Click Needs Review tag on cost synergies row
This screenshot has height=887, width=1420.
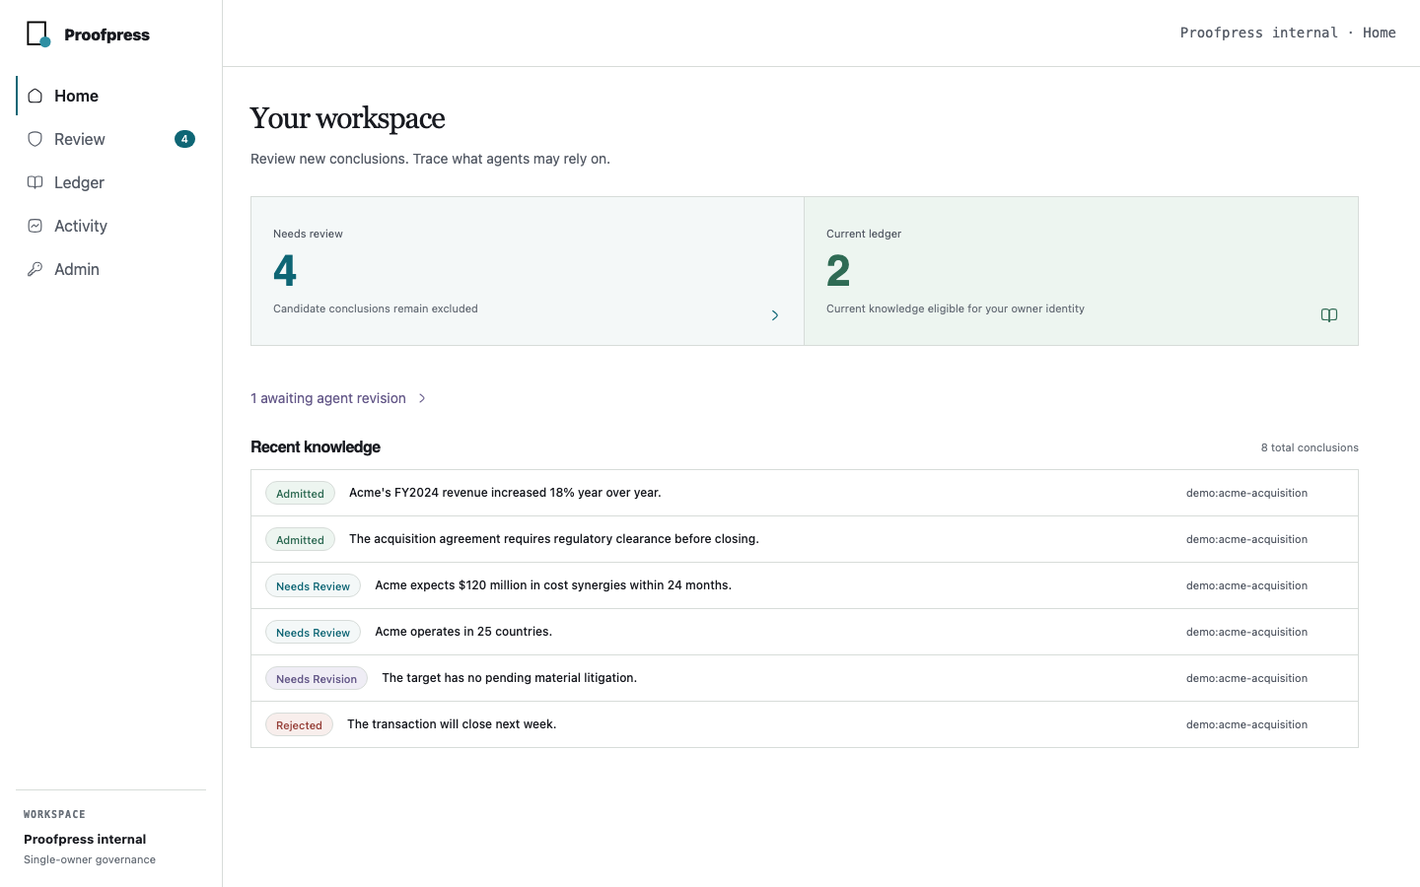[x=313, y=586]
